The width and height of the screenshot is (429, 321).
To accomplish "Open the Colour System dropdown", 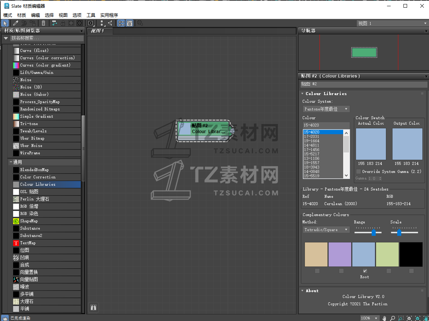I will point(326,109).
